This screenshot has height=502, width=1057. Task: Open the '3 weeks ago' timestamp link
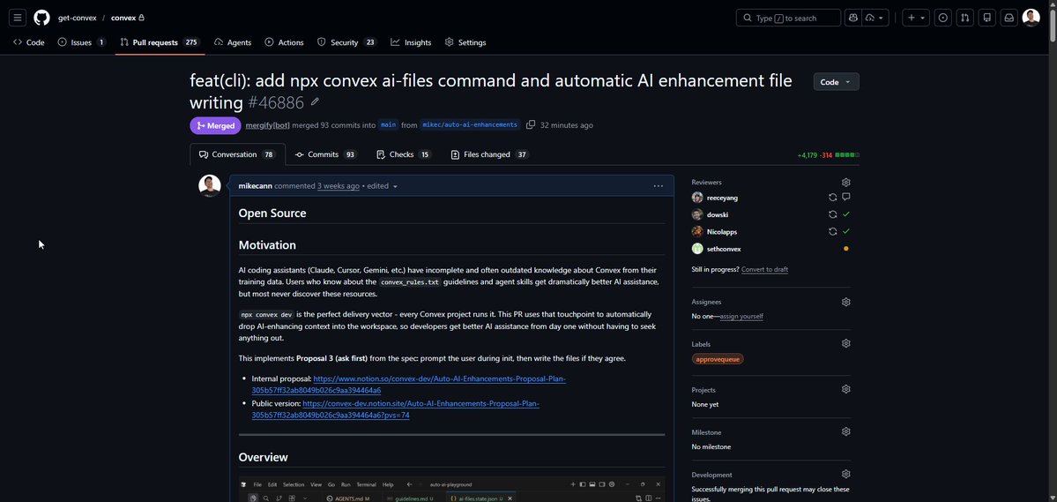click(x=339, y=185)
